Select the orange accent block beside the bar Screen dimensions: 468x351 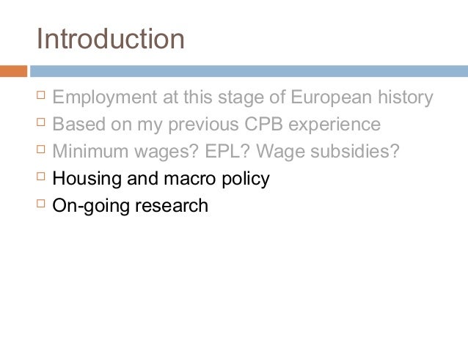pyautogui.click(x=13, y=71)
